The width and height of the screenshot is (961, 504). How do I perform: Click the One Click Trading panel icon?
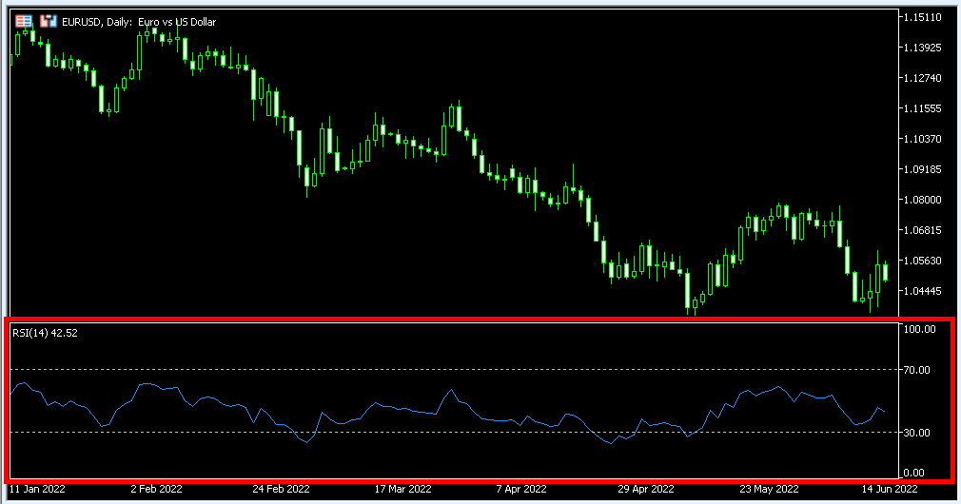click(24, 22)
